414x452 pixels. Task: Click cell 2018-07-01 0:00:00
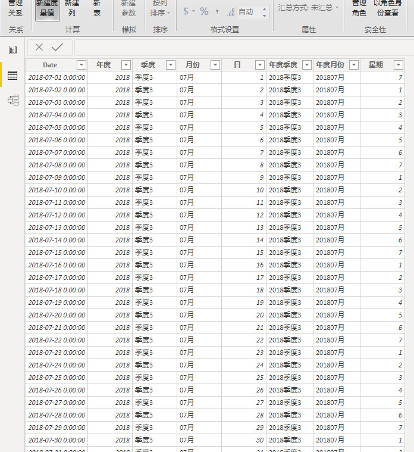tap(57, 77)
